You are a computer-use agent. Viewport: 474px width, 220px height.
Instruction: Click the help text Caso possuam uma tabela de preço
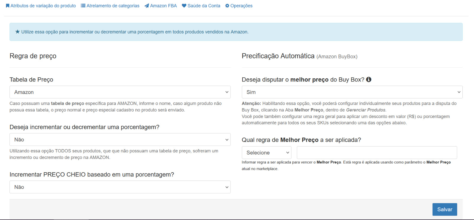click(116, 107)
